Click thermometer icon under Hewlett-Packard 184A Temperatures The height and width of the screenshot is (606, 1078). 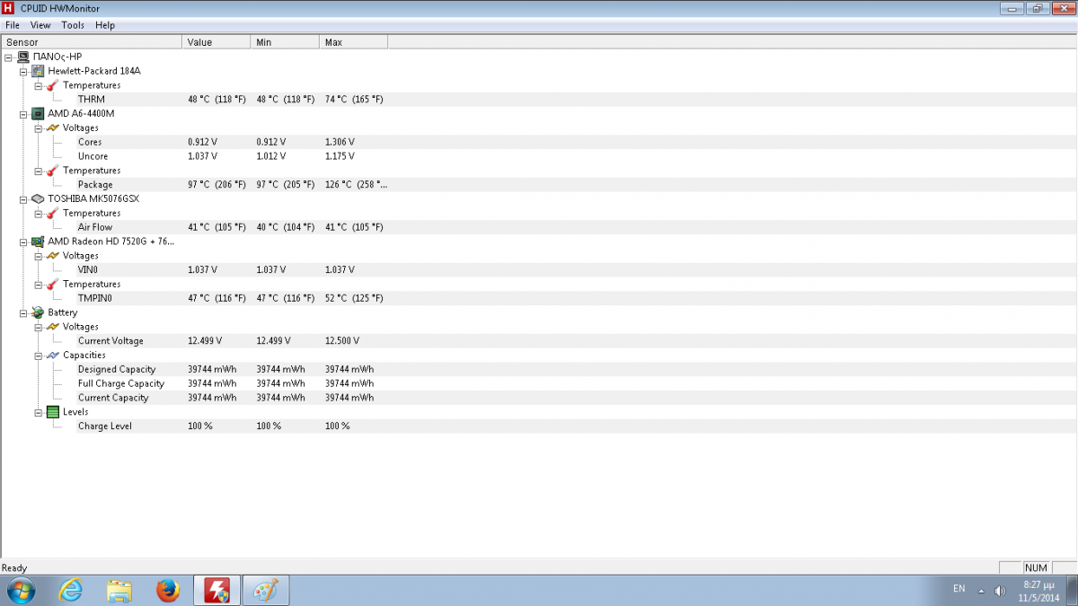(x=53, y=85)
